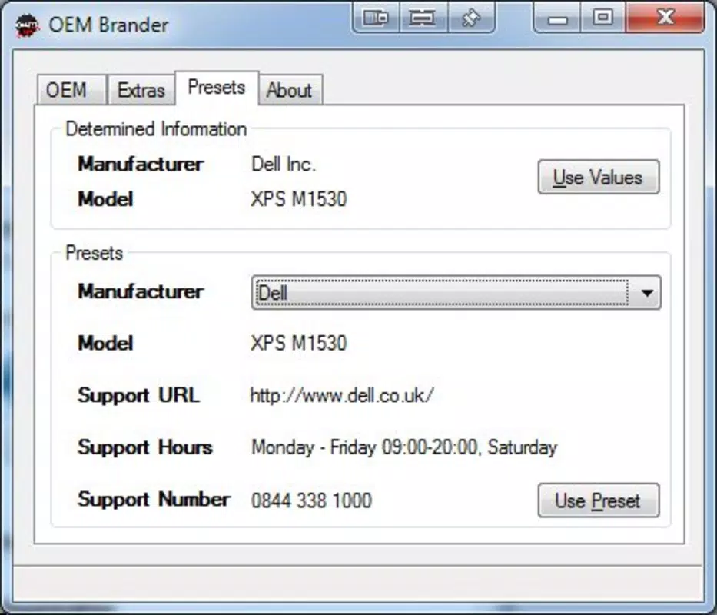Click the Use Preset button
The width and height of the screenshot is (717, 615).
tap(599, 500)
